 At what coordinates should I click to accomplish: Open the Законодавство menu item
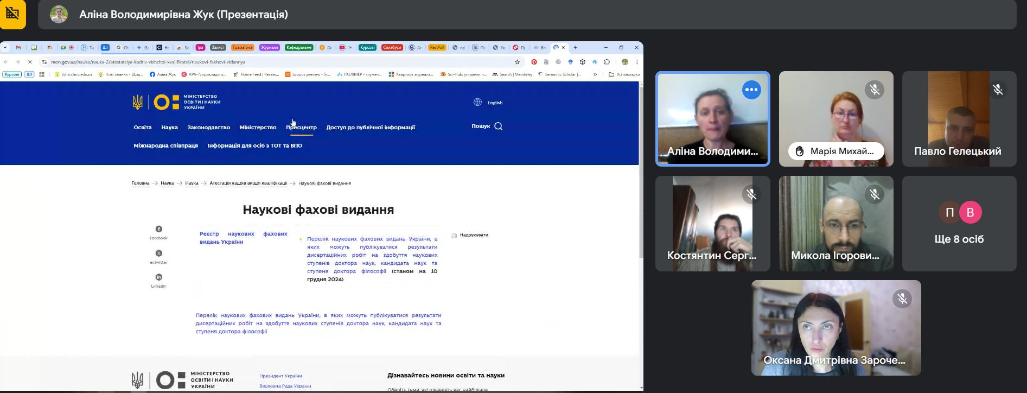[209, 128]
